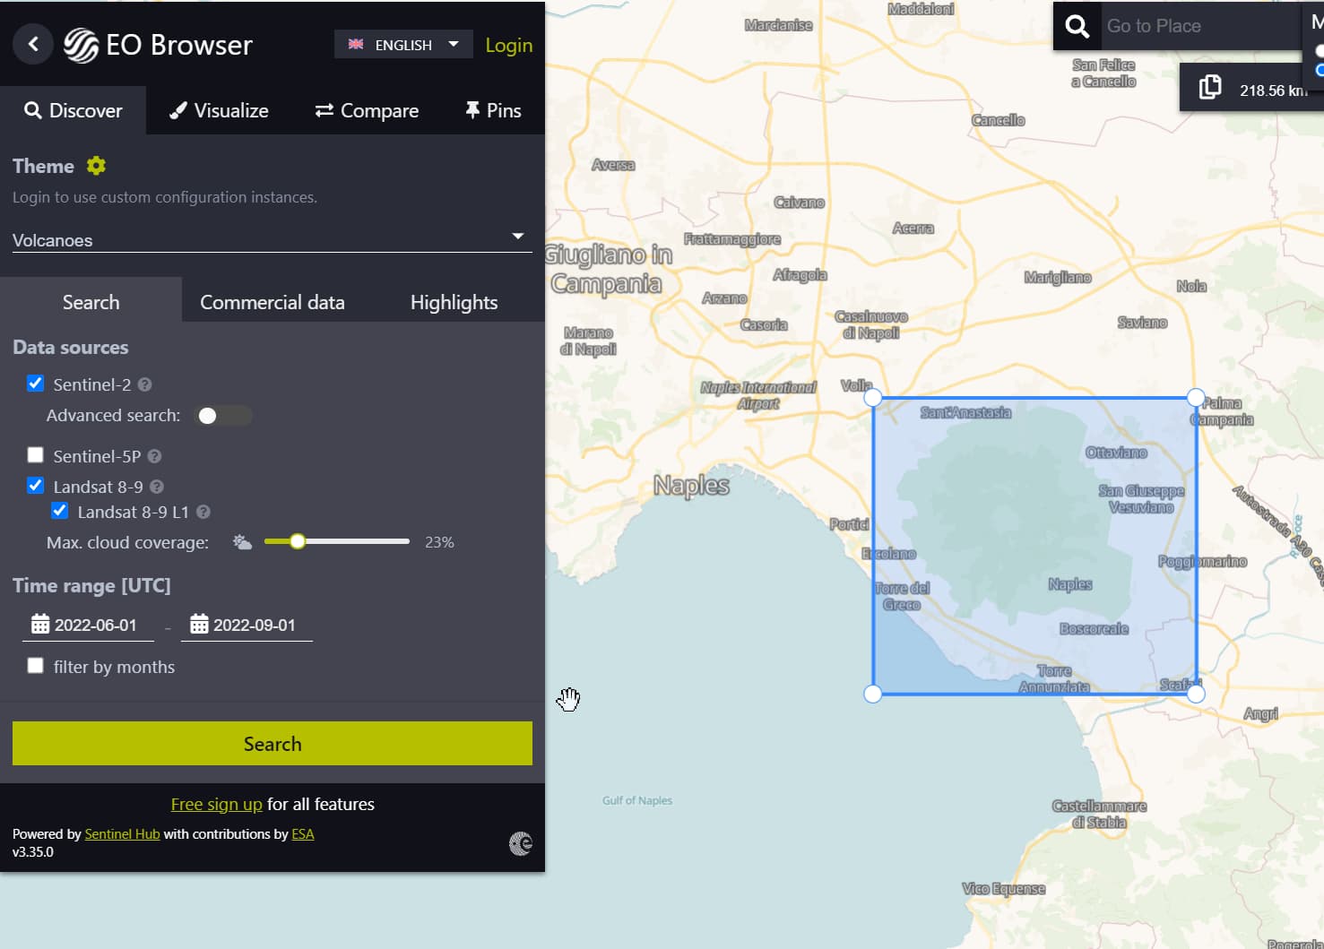Click the Ottaviano map label
This screenshot has height=949, width=1324.
pos(1116,453)
